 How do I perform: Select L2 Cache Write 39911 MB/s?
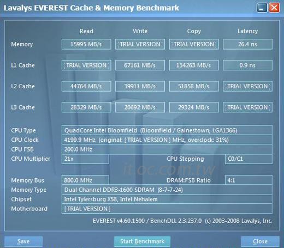[x=140, y=86]
